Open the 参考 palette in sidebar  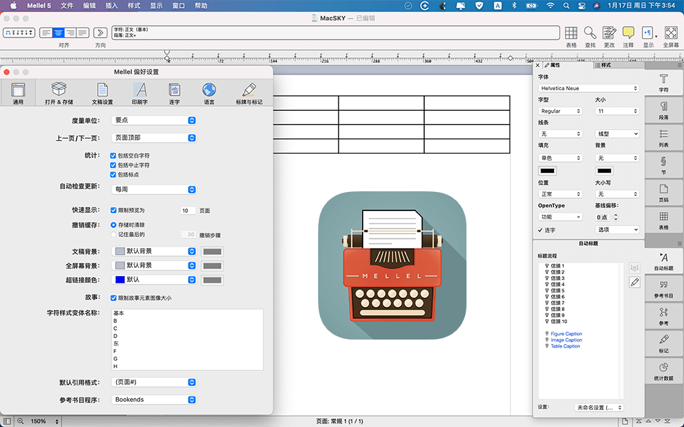(663, 316)
